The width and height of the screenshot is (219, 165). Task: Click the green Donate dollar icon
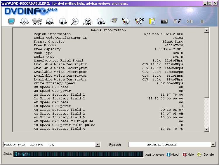[x=199, y=155]
